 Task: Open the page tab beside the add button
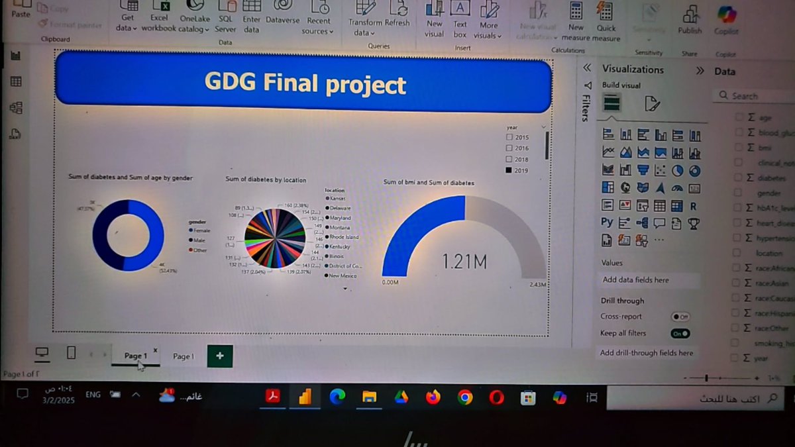tap(183, 356)
